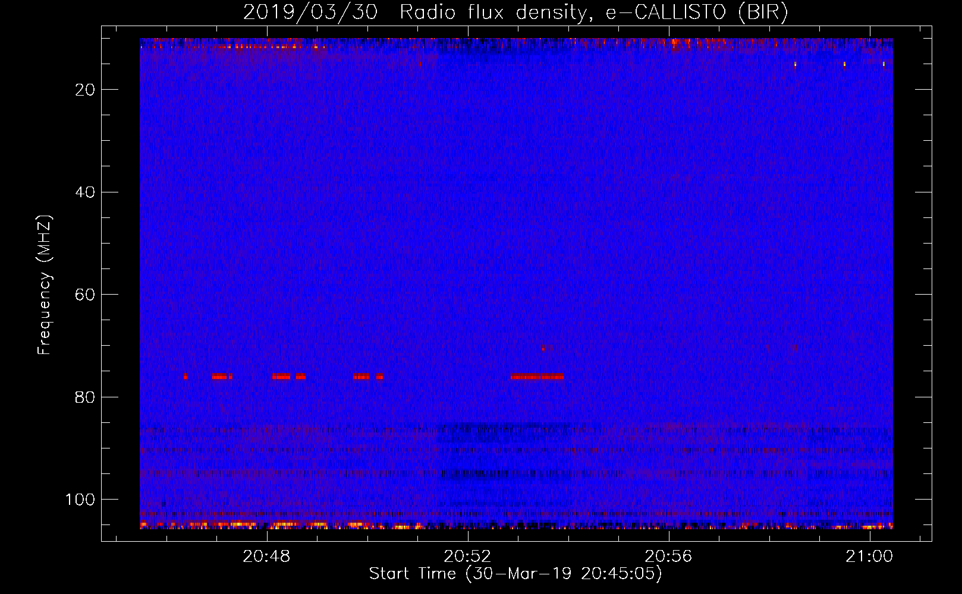Click the longest red burst near 20:53
This screenshot has width=962, height=594.
tap(537, 376)
